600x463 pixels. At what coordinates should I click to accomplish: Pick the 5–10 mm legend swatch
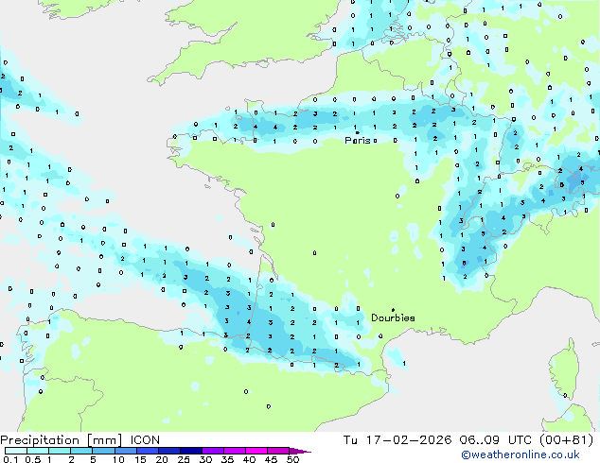point(103,451)
